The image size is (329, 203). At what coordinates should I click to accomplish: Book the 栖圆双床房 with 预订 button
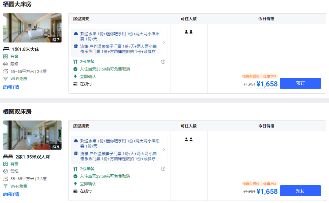300,191
